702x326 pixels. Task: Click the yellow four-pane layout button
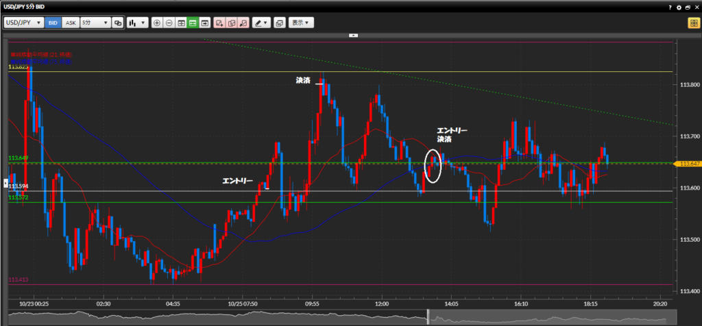[x=694, y=23]
